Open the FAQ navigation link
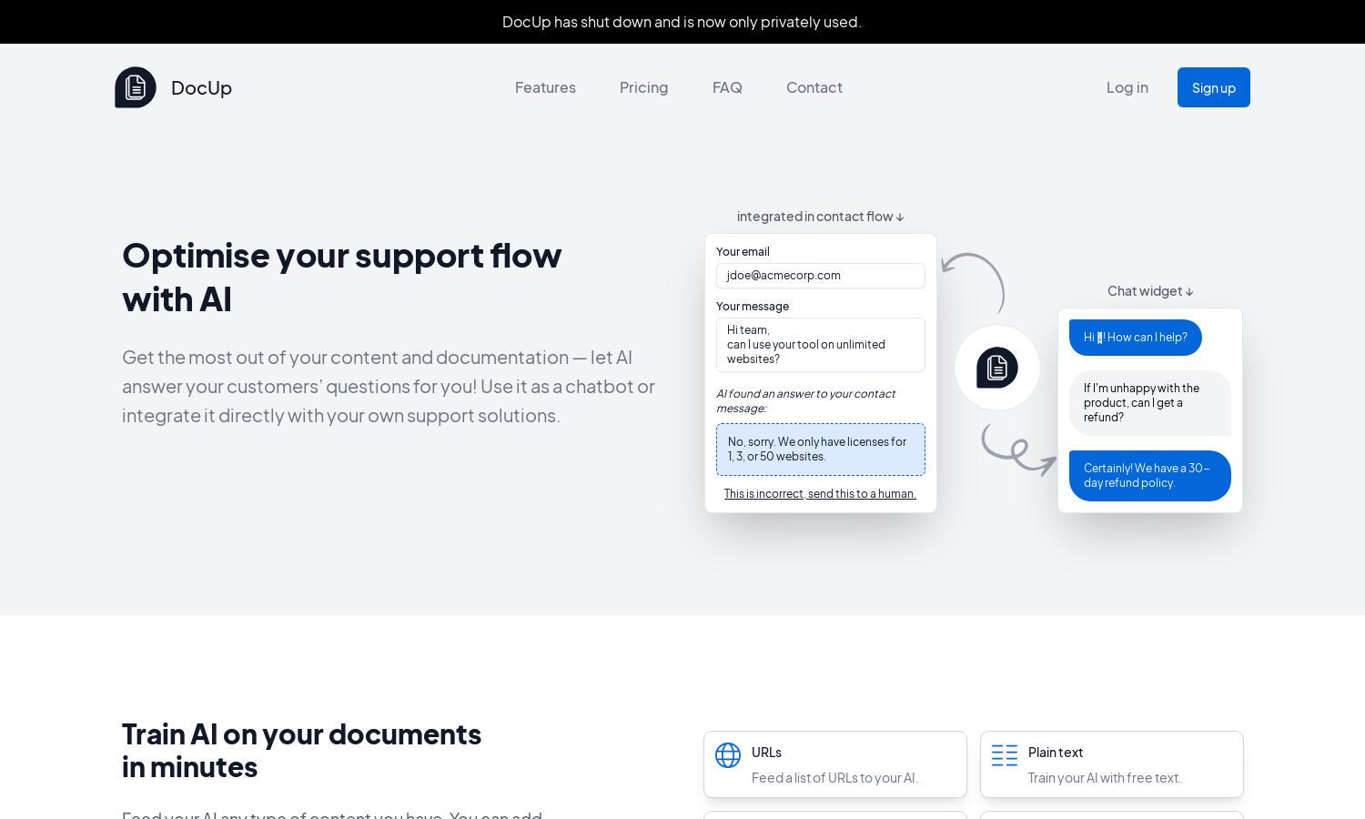1365x819 pixels. 727,87
